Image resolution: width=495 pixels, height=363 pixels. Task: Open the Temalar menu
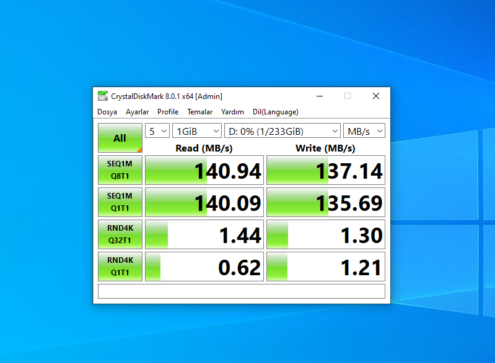(200, 112)
